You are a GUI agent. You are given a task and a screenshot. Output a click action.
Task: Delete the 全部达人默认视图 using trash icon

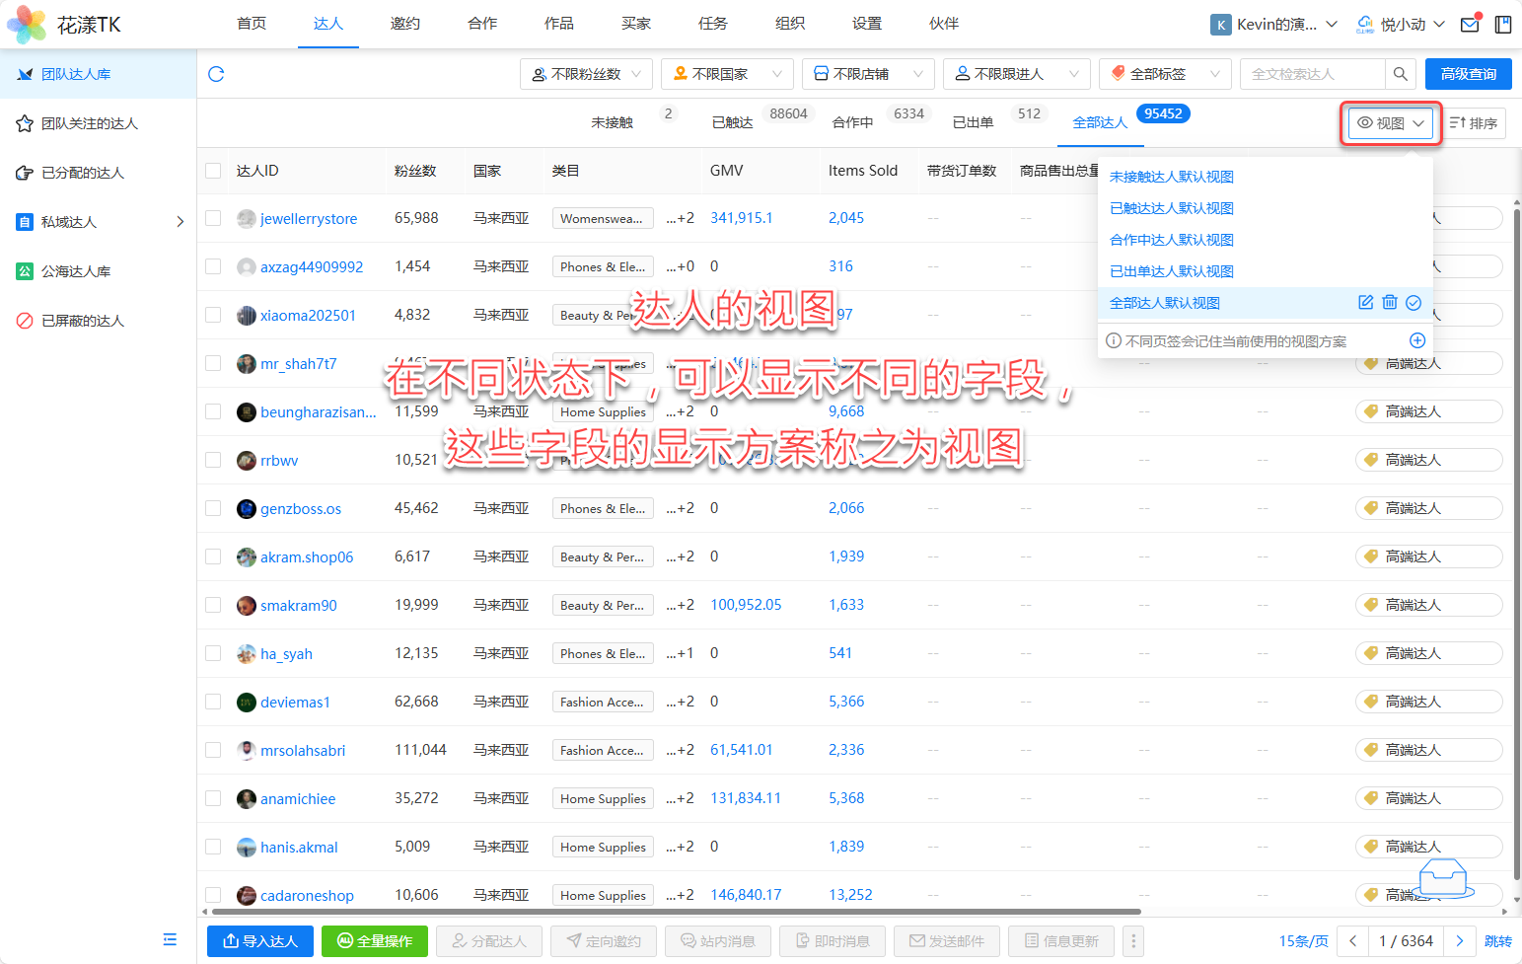1389,303
